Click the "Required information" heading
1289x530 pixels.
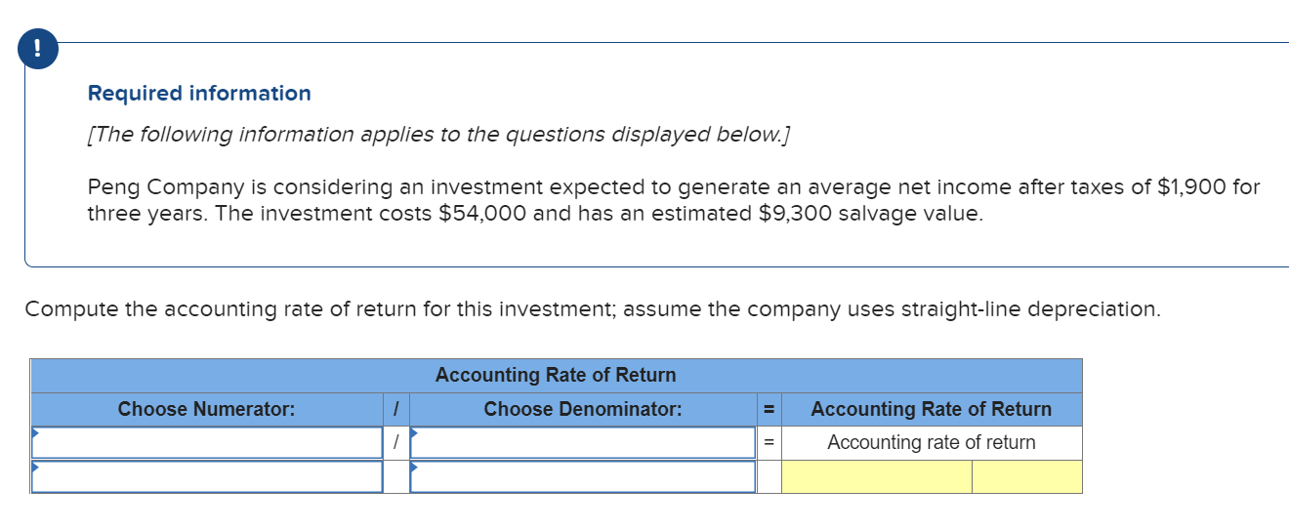point(199,94)
